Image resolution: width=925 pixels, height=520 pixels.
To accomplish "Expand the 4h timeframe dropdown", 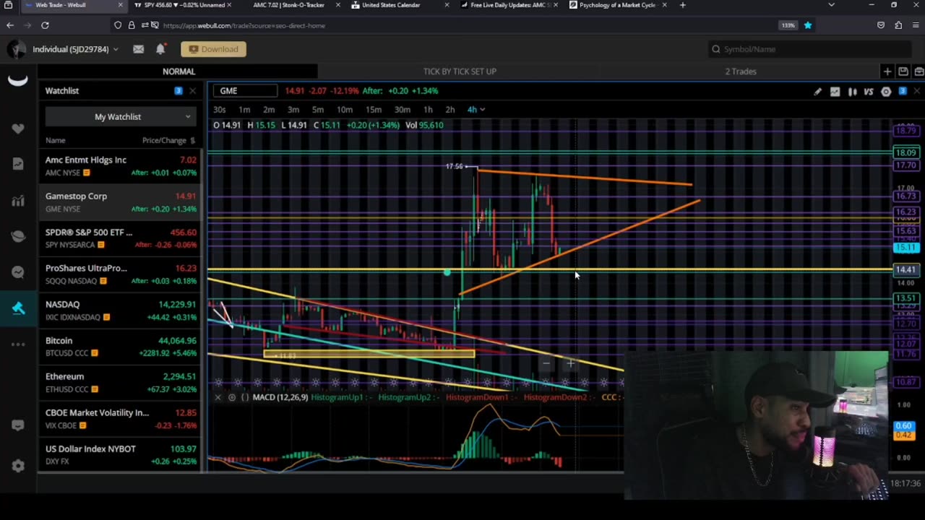I will click(x=483, y=110).
